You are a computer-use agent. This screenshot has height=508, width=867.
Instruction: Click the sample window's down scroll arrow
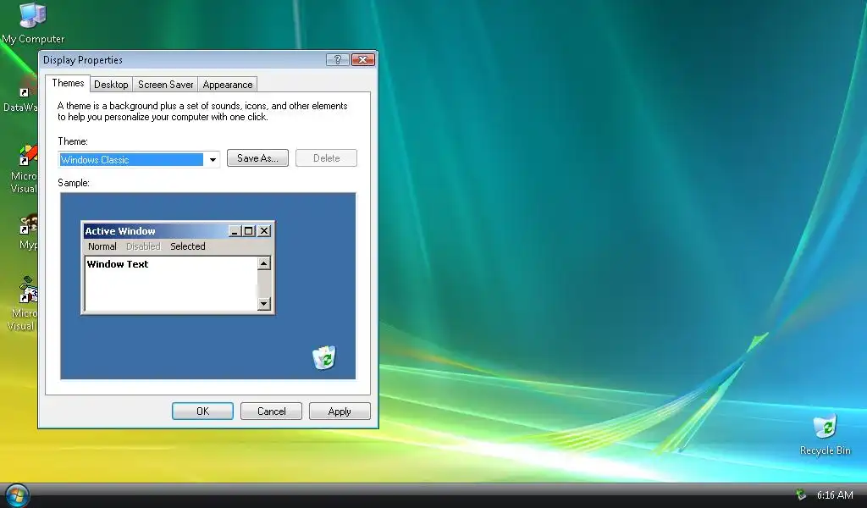click(264, 303)
